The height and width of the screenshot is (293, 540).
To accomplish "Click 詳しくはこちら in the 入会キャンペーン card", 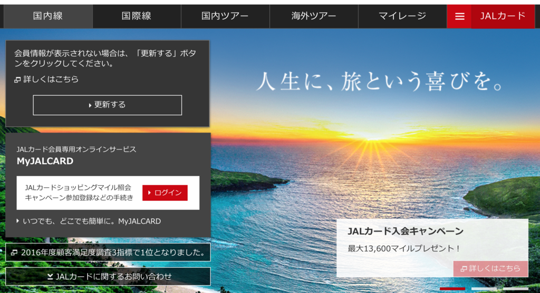I will pos(490,269).
